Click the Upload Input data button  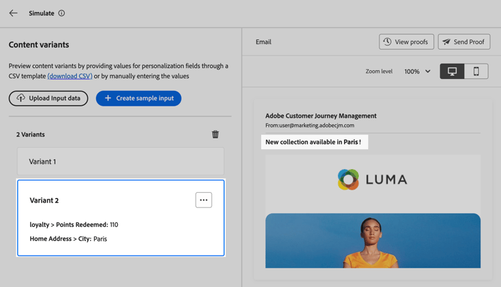(x=48, y=98)
